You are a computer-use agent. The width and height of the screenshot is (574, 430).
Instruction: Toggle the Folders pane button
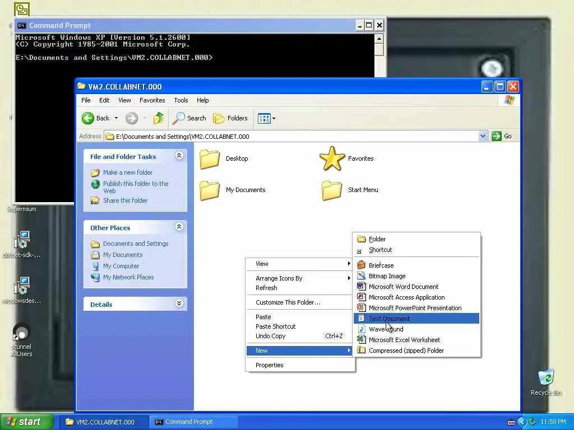click(230, 118)
